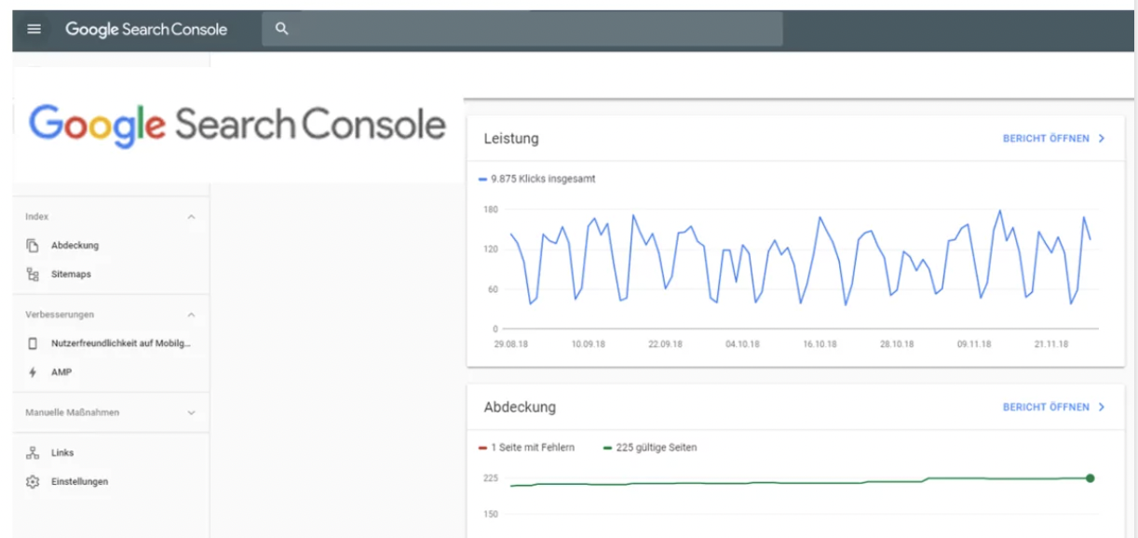Click the 21.11.18 date axis label
Image resolution: width=1138 pixels, height=538 pixels.
[1051, 344]
